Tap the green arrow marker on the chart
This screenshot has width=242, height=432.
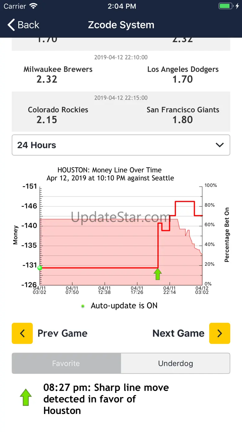pos(158,274)
